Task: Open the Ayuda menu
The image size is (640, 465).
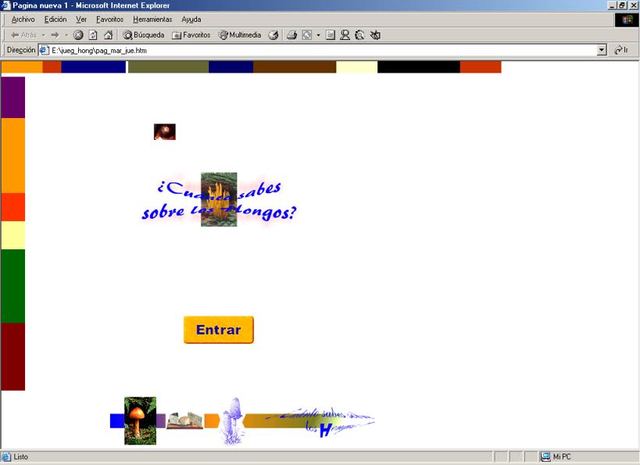Action: (x=191, y=20)
